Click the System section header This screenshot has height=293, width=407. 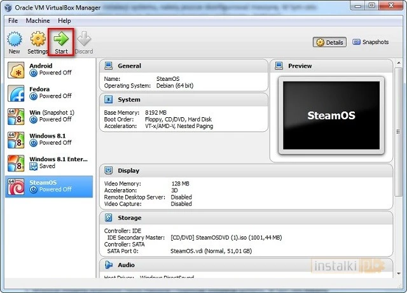pos(184,100)
